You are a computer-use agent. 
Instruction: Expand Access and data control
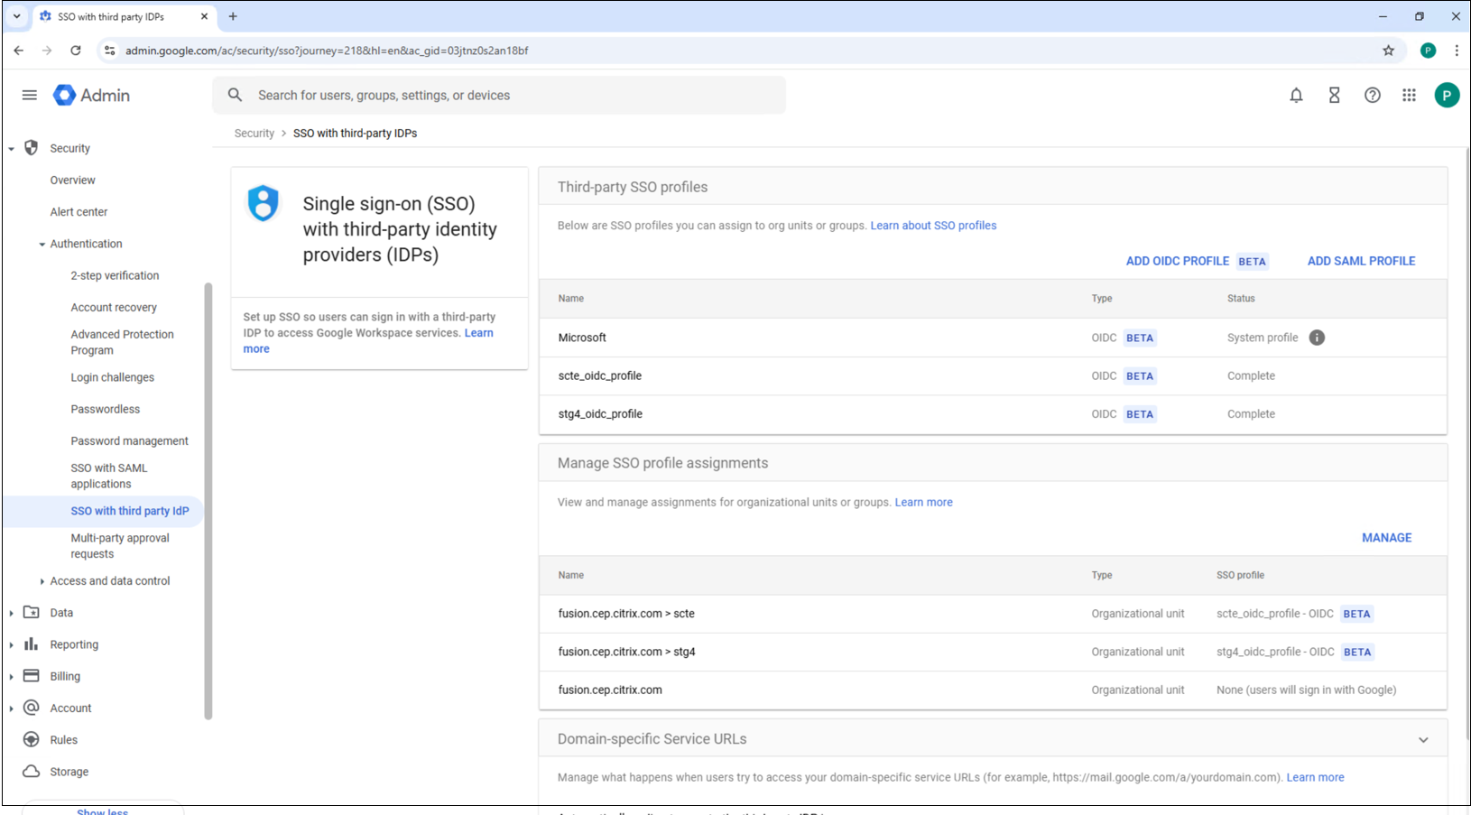pos(42,581)
